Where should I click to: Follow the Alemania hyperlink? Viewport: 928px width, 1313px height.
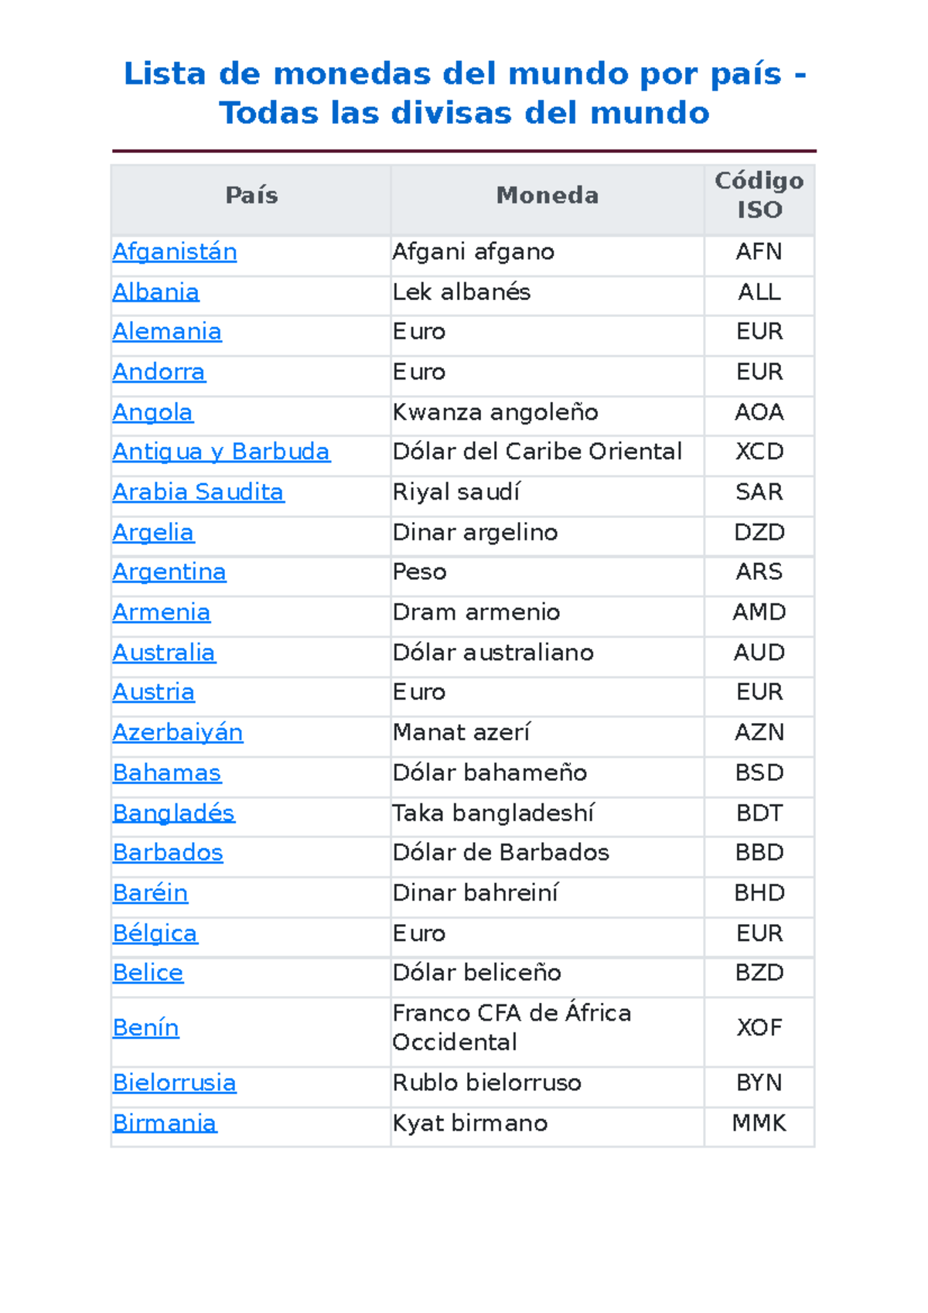167,332
